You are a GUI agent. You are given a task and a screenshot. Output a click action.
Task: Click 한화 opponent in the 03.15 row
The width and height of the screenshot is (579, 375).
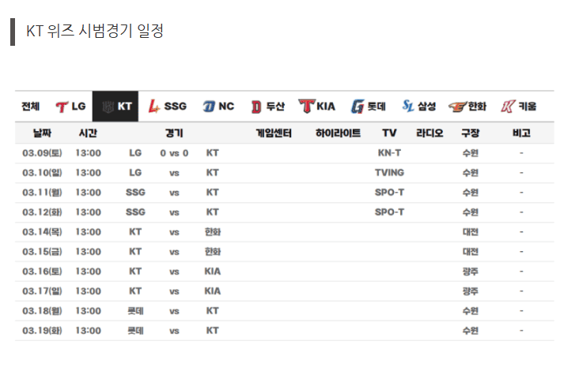(x=213, y=252)
